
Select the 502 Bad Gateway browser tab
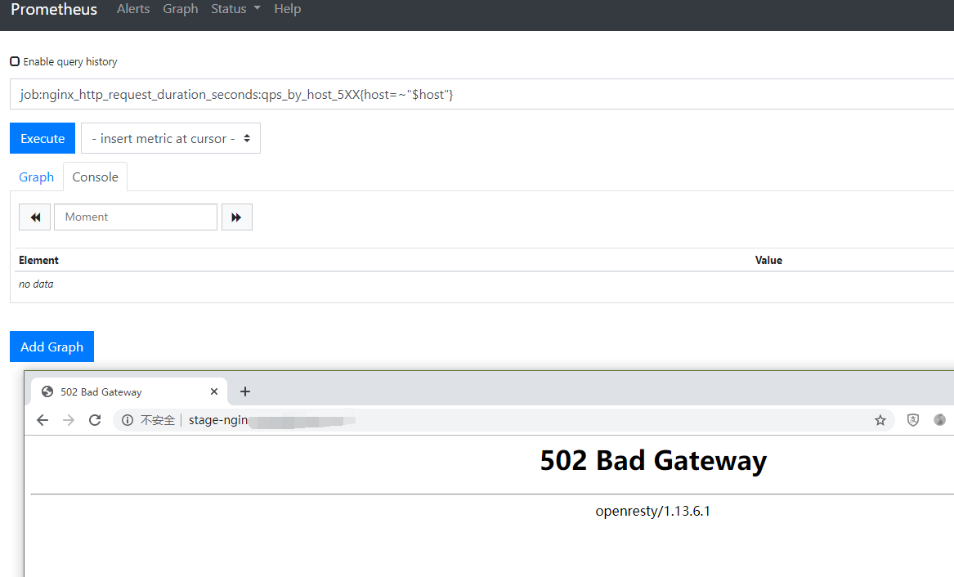pyautogui.click(x=129, y=391)
